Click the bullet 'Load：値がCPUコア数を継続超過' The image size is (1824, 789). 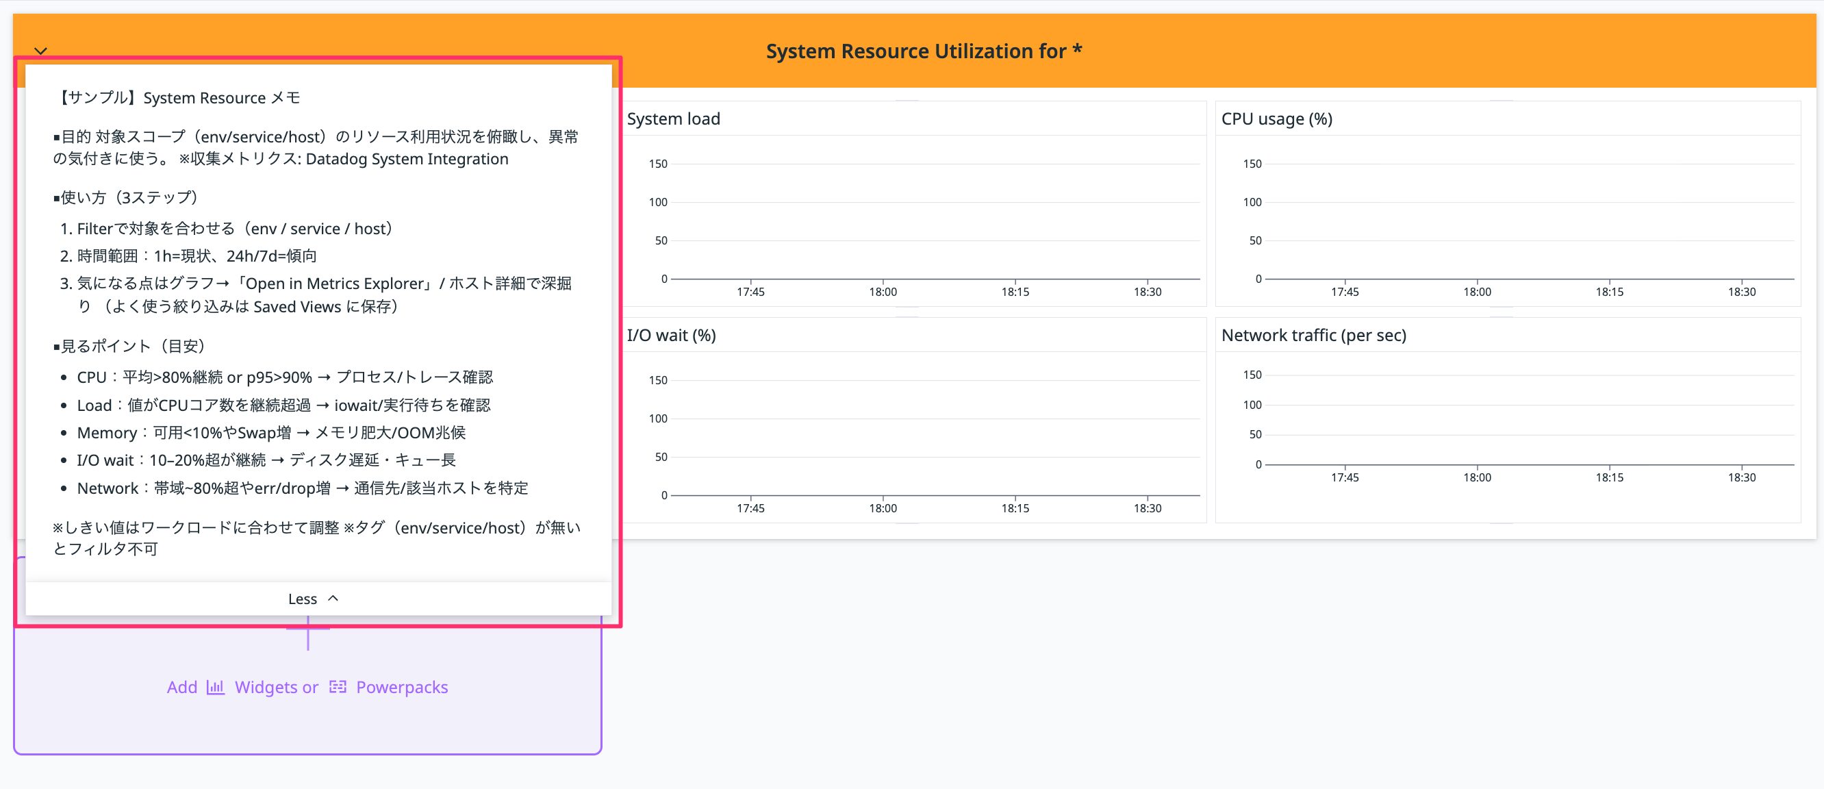284,405
